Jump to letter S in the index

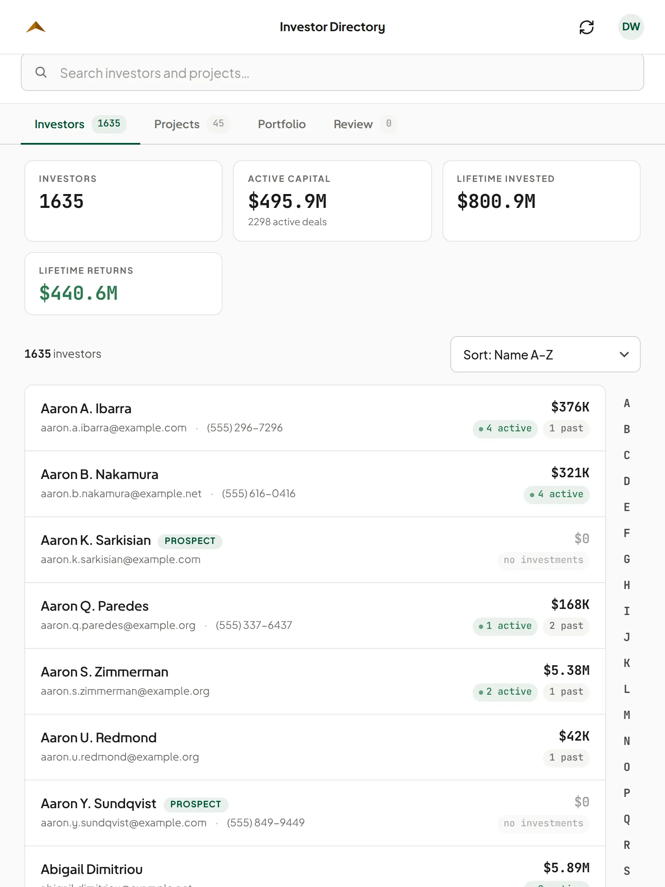(627, 871)
